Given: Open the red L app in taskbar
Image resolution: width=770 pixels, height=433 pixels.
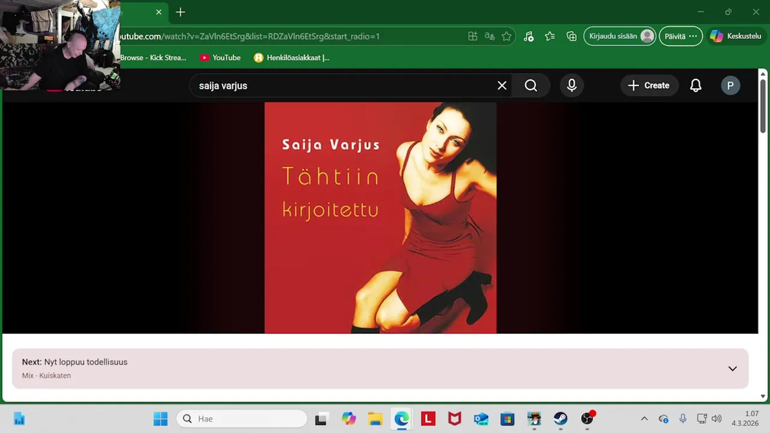Looking at the screenshot, I should (428, 419).
